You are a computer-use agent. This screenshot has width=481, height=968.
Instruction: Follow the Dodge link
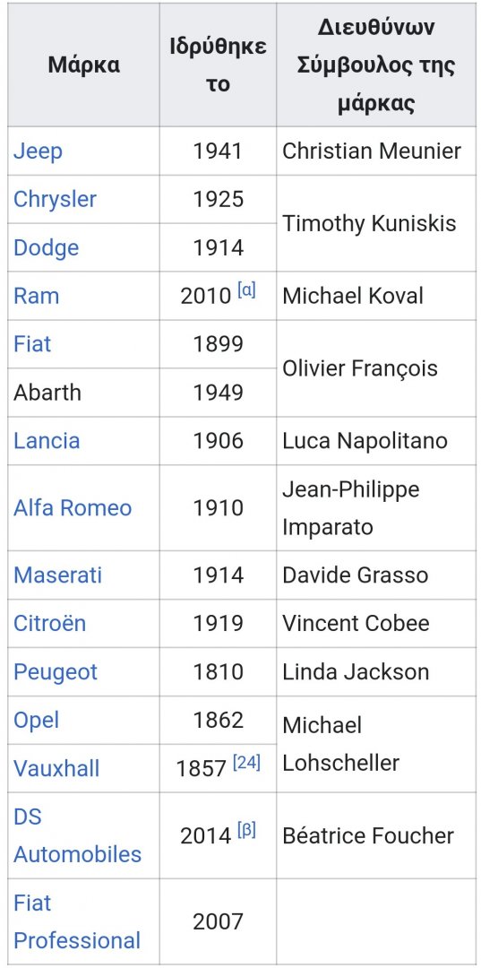47,247
